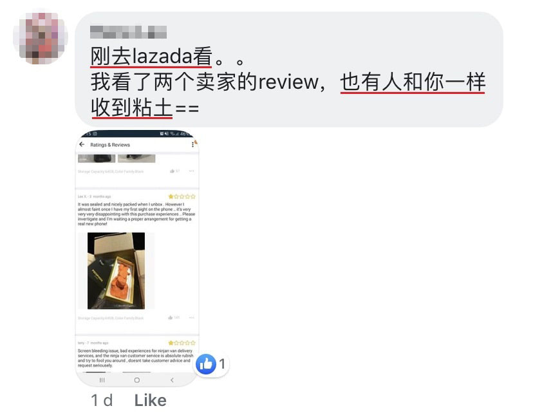Viewport: 533px width, 415px height.
Task: Tap the Android recent apps button
Action: tap(102, 380)
